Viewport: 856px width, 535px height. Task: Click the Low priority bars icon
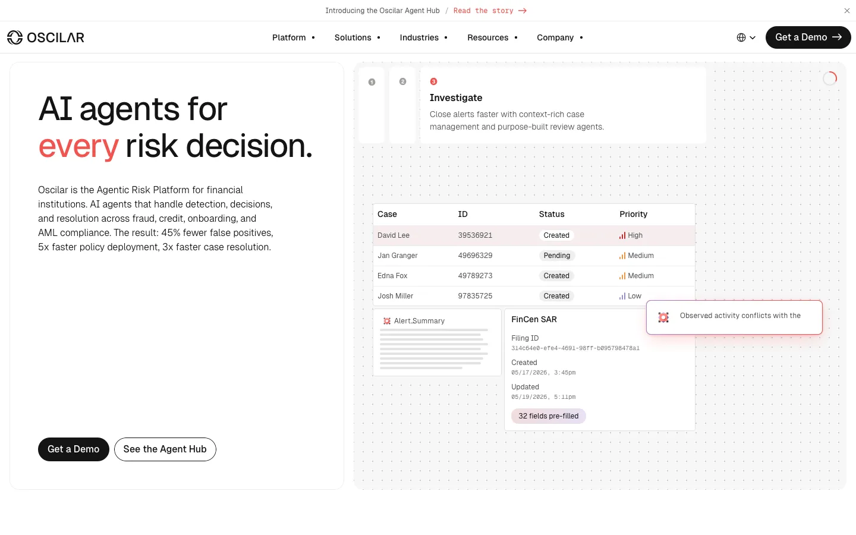(x=622, y=296)
